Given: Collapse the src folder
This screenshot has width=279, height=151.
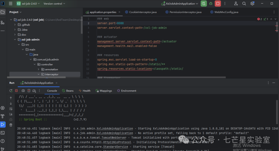Looking at the screenshot, I should point(19,44).
